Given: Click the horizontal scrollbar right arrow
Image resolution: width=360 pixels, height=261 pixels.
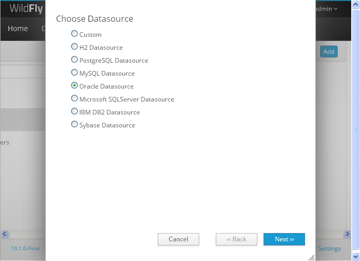Looking at the screenshot, I should pos(347,234).
